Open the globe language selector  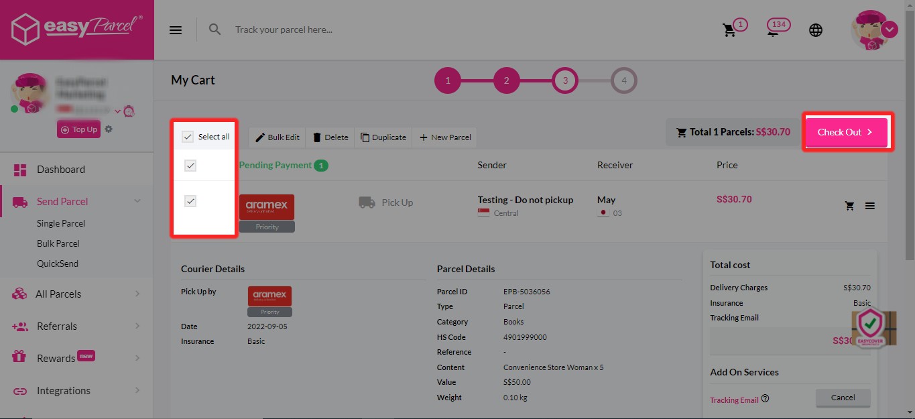tap(816, 30)
